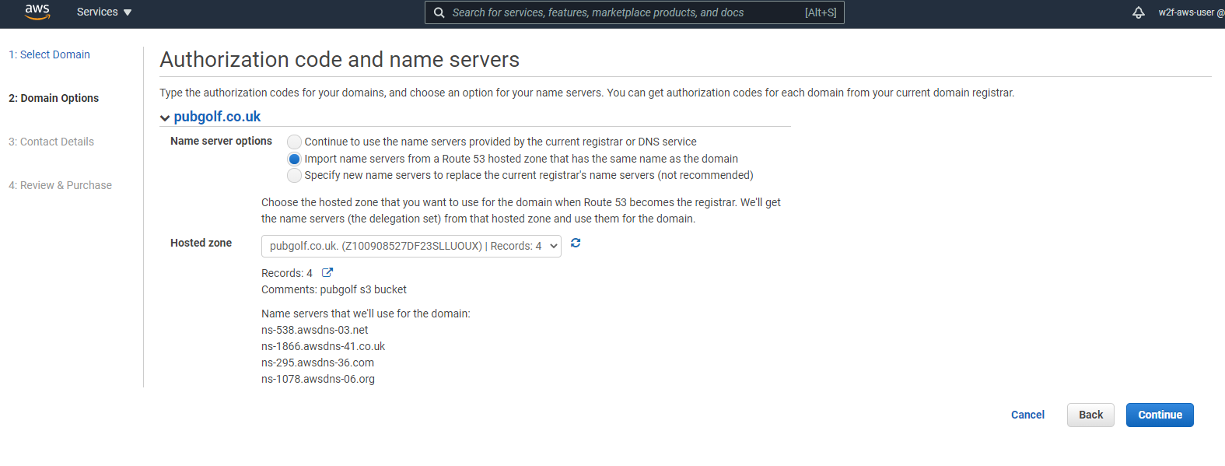Open step 3 Contact Details
The width and height of the screenshot is (1225, 466).
[x=51, y=142]
